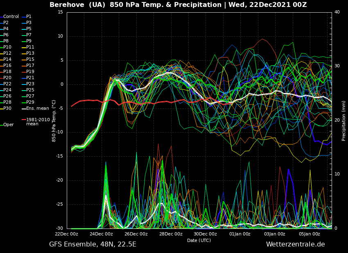
Task: Click the 24Dec 00z date tick label
Action: pyautogui.click(x=101, y=234)
